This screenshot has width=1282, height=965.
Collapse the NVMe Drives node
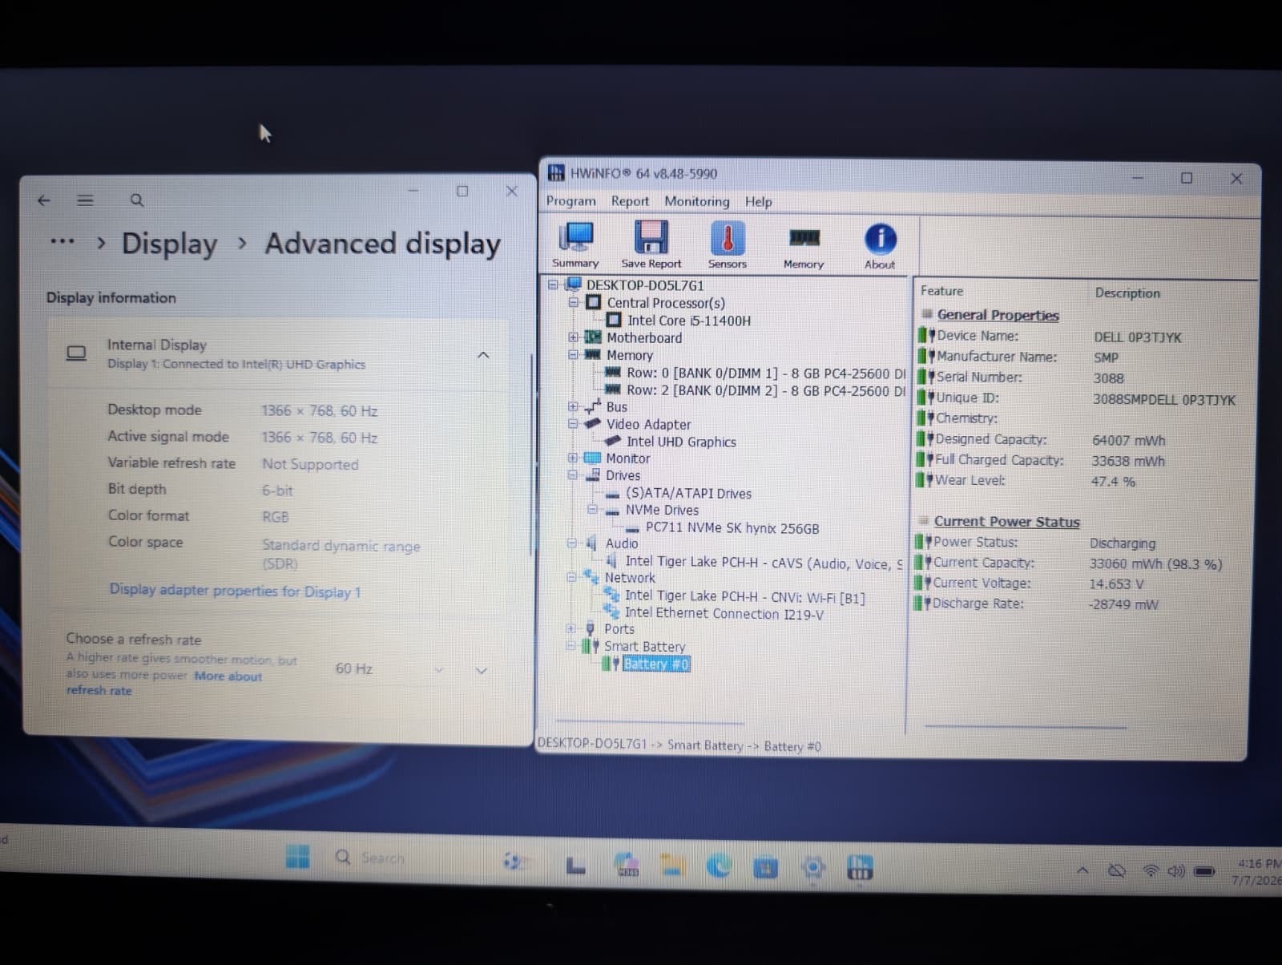[x=592, y=509]
